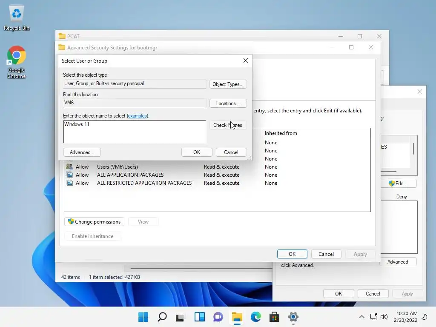Click the ALL RESTRICTED APPLICATION PACKAGES row icon
The width and height of the screenshot is (436, 327).
coord(69,183)
